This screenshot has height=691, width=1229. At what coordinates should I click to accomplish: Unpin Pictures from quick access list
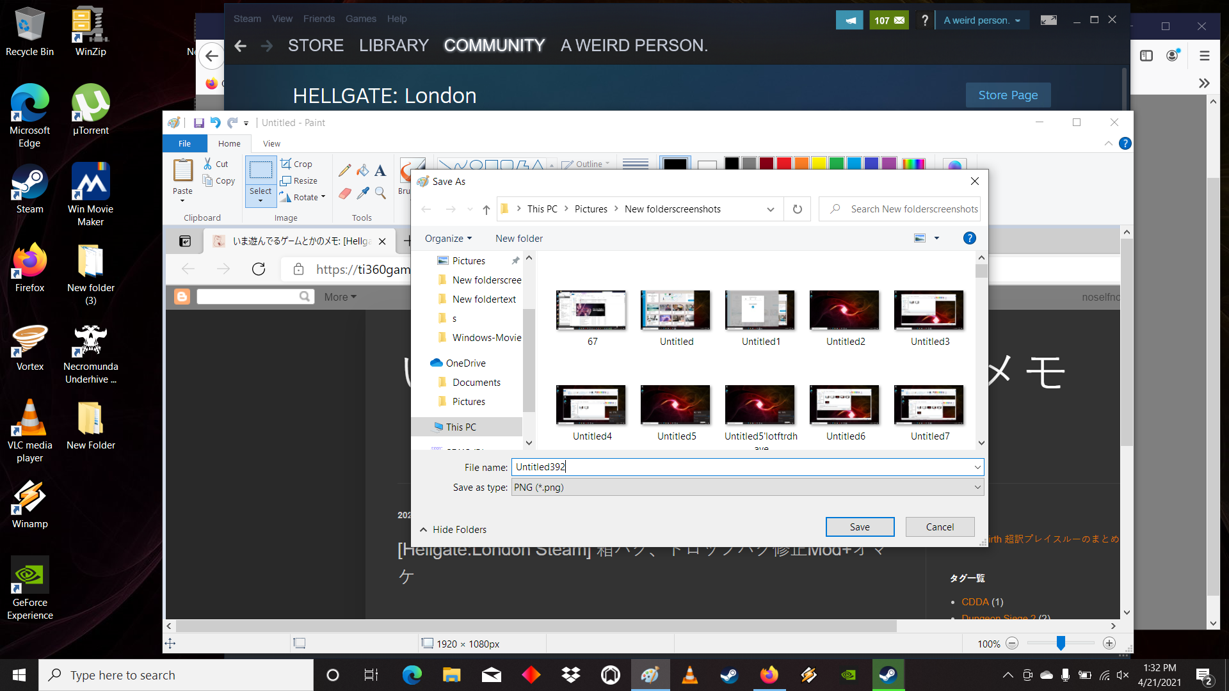515,260
